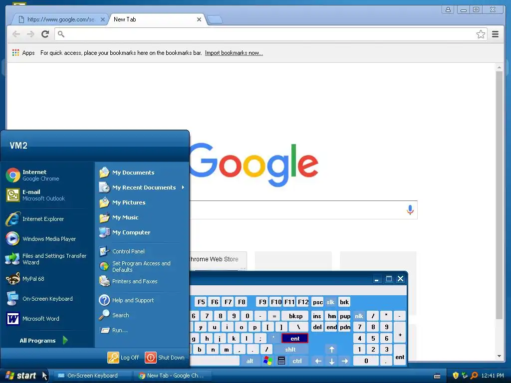Screen dimensions: 511x383
Task: Switch to On-Screen Keyboard taskbar item
Action: [92, 376]
